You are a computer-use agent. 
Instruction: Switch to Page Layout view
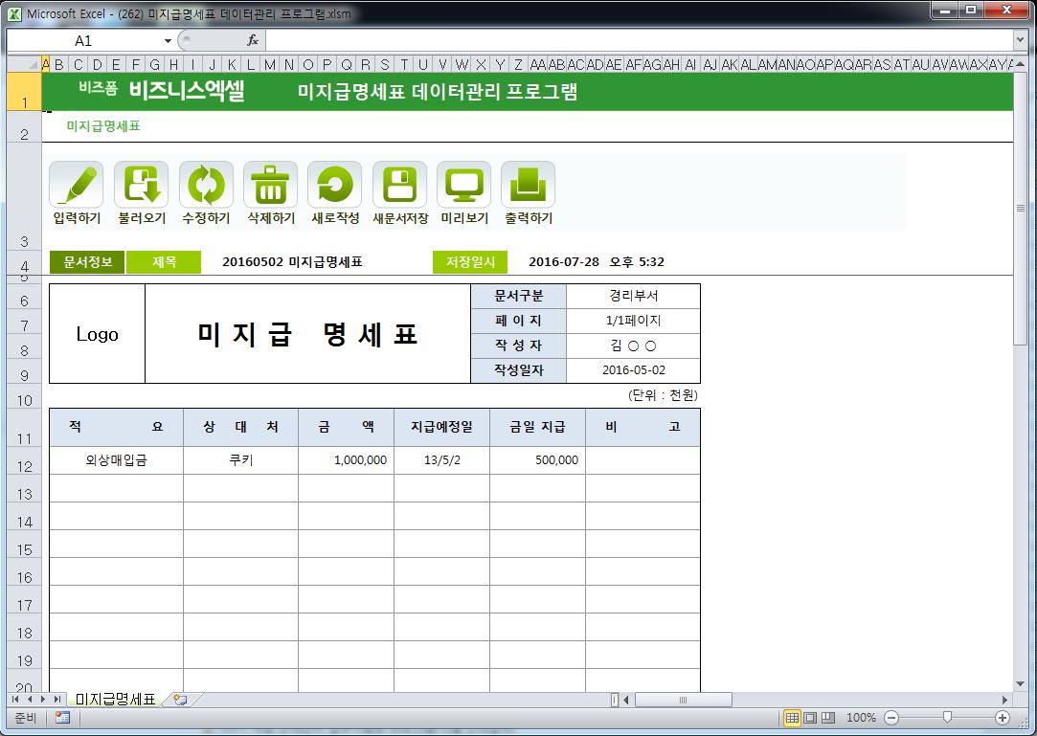(x=810, y=718)
